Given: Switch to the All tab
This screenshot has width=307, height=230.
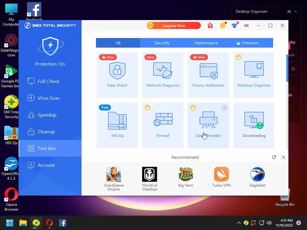Looking at the screenshot, I should point(118,43).
